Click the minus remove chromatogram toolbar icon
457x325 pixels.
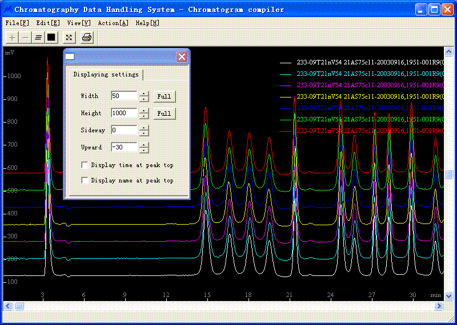click(x=25, y=38)
